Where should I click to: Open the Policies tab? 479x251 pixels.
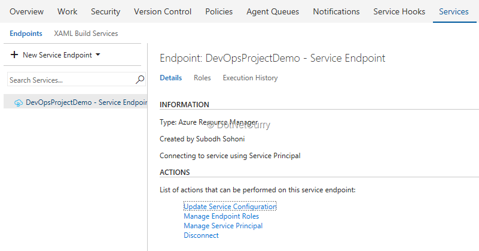click(219, 11)
